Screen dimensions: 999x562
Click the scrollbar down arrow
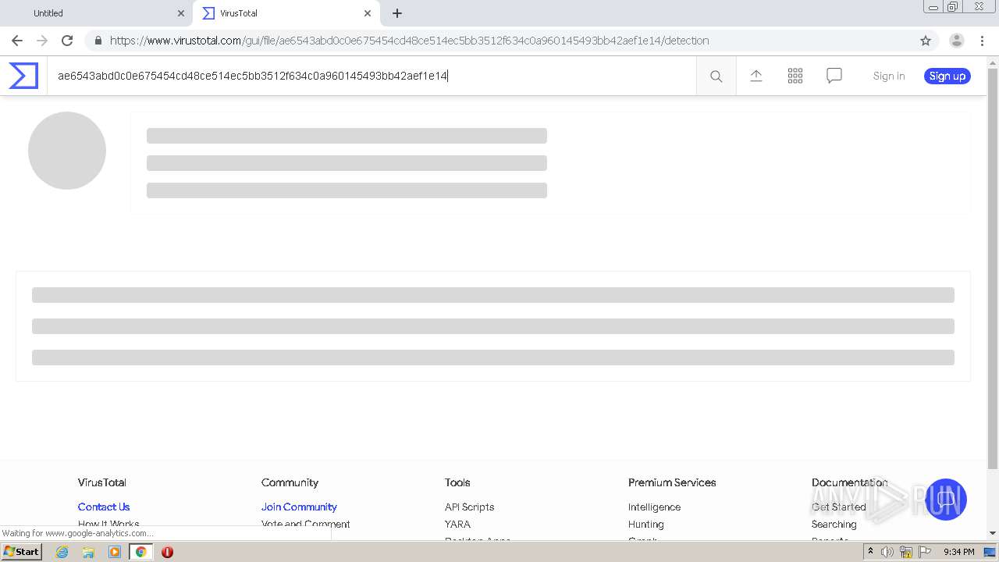[993, 533]
